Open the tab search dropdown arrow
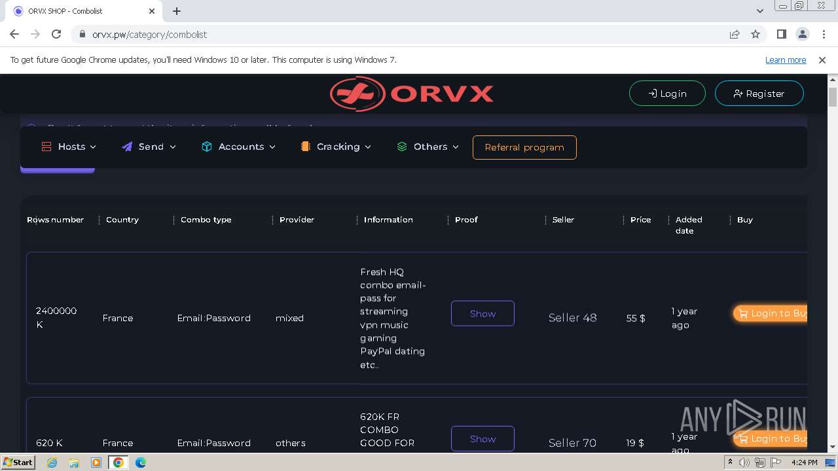The image size is (838, 471). 759,11
